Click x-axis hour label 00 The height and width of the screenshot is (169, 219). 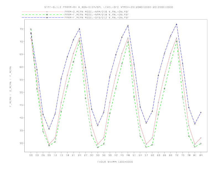[x=31, y=155]
